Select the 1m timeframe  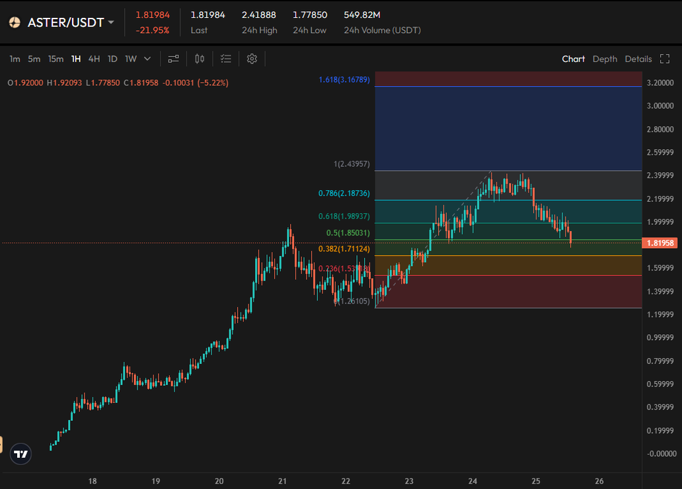point(15,59)
